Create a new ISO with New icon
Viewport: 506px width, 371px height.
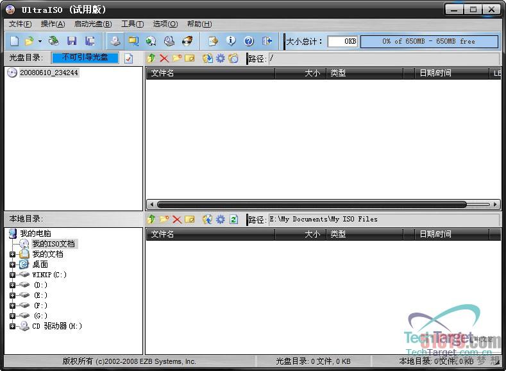(15, 41)
